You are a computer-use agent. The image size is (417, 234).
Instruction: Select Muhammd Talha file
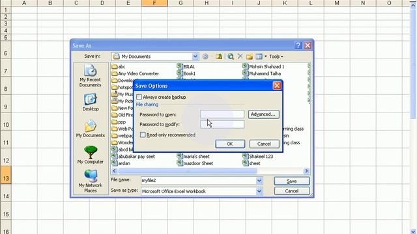pos(262,73)
